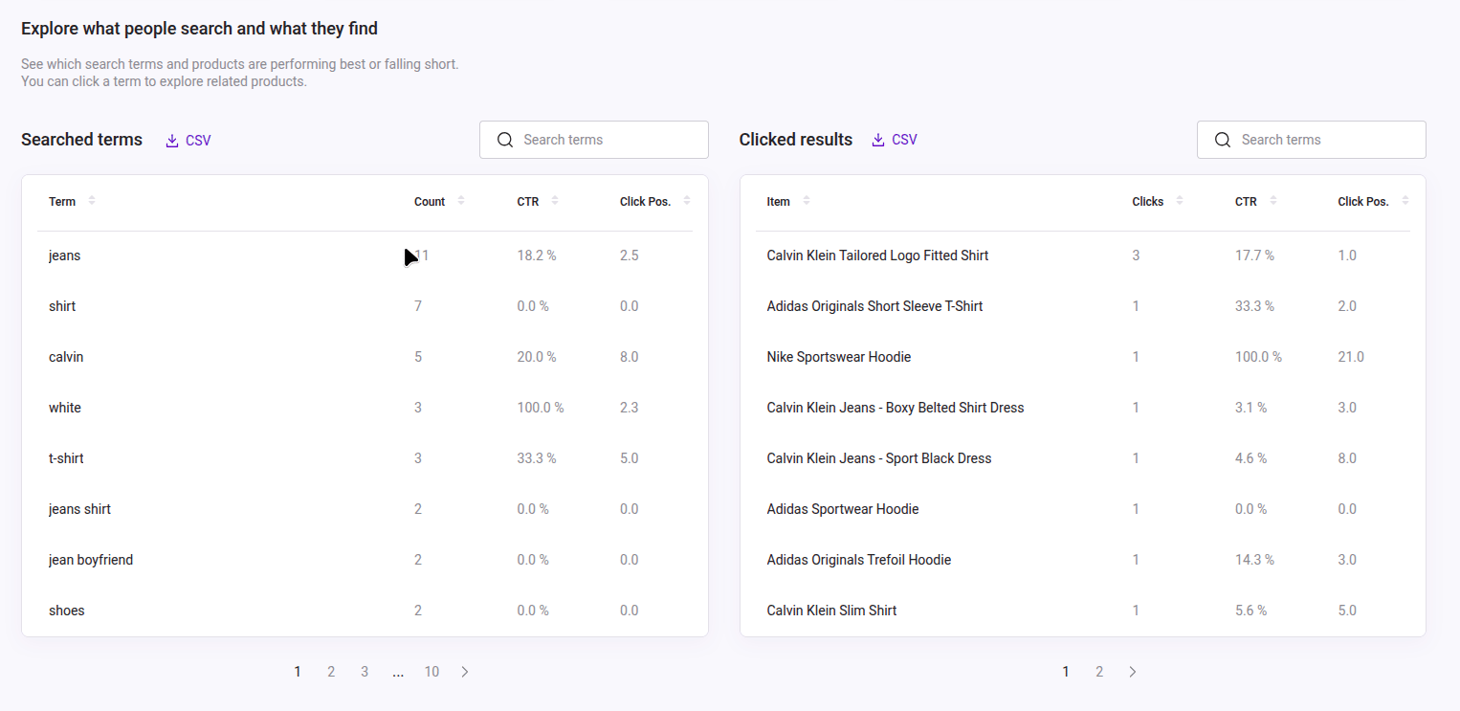Open page 10 of searched terms

(431, 671)
